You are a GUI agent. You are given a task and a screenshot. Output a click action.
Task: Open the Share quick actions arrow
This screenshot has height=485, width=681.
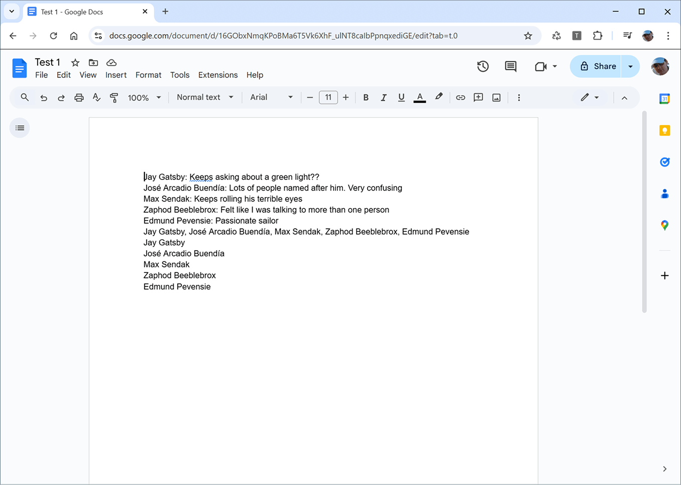click(631, 66)
